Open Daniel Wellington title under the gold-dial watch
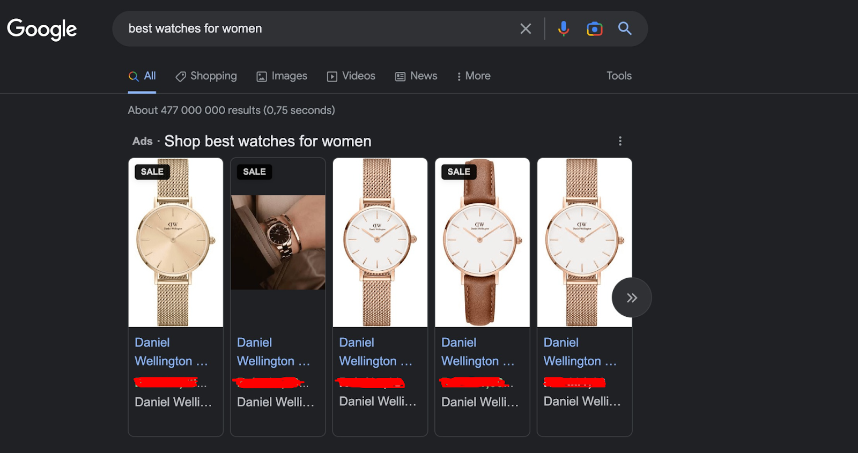The width and height of the screenshot is (858, 453). (171, 352)
